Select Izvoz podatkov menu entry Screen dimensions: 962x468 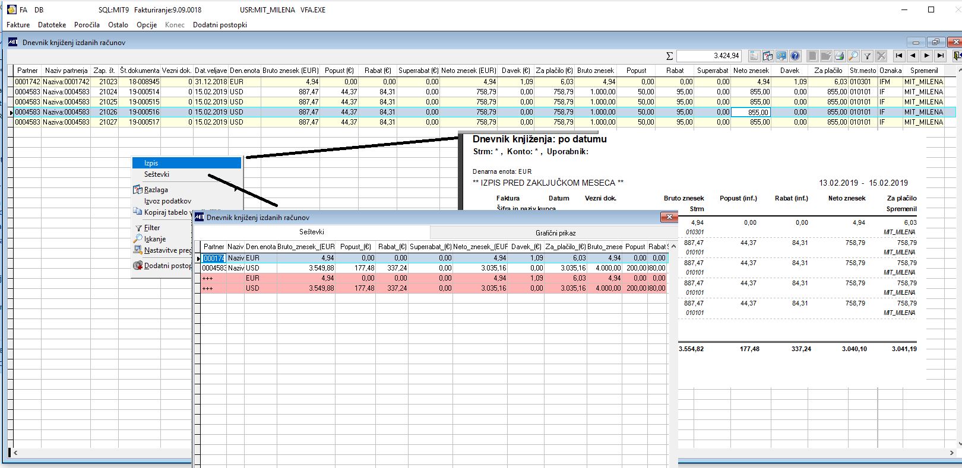point(167,201)
